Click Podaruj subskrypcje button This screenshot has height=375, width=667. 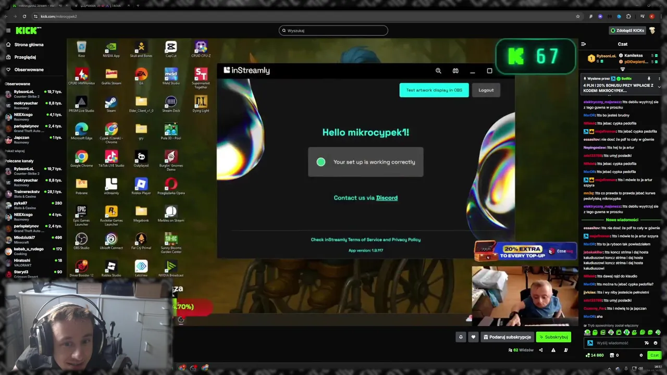click(507, 337)
